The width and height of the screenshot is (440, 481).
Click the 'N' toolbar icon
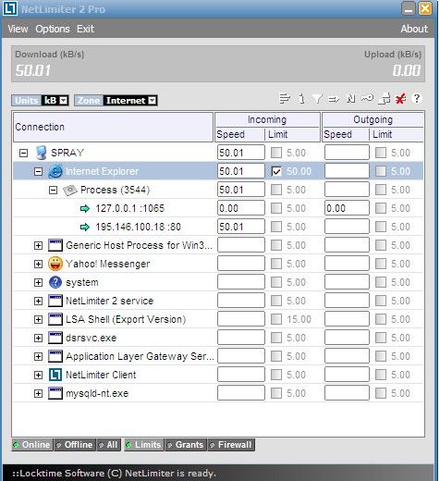coord(350,99)
